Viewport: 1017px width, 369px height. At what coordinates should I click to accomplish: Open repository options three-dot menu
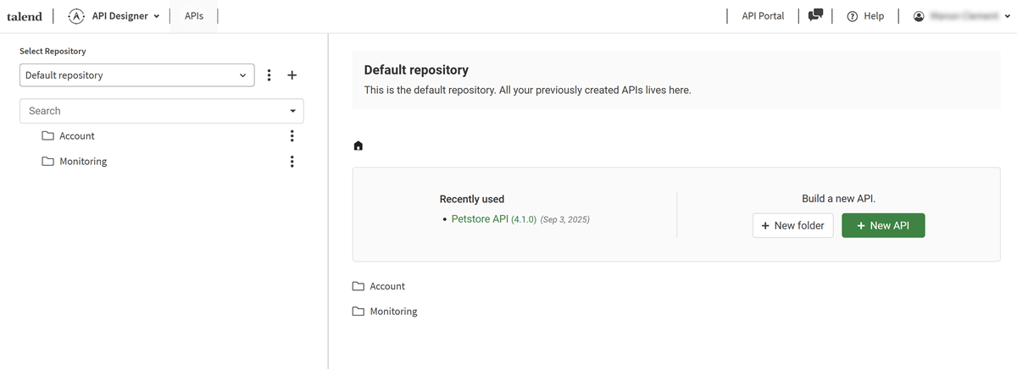[x=270, y=75]
